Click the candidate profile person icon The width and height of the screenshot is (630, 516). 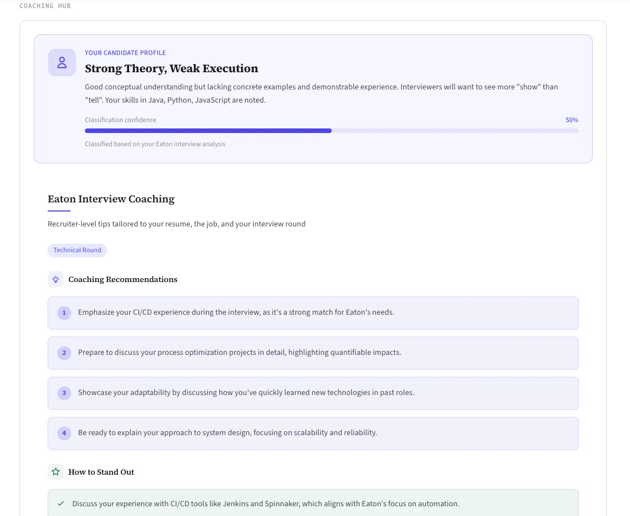(x=62, y=62)
